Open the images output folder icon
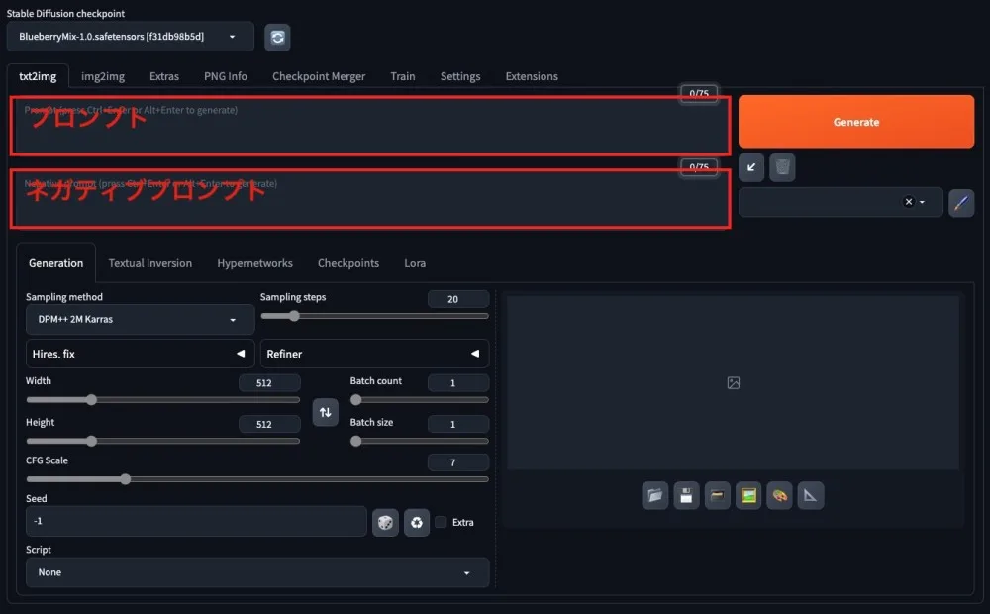Image resolution: width=990 pixels, height=614 pixels. (654, 496)
